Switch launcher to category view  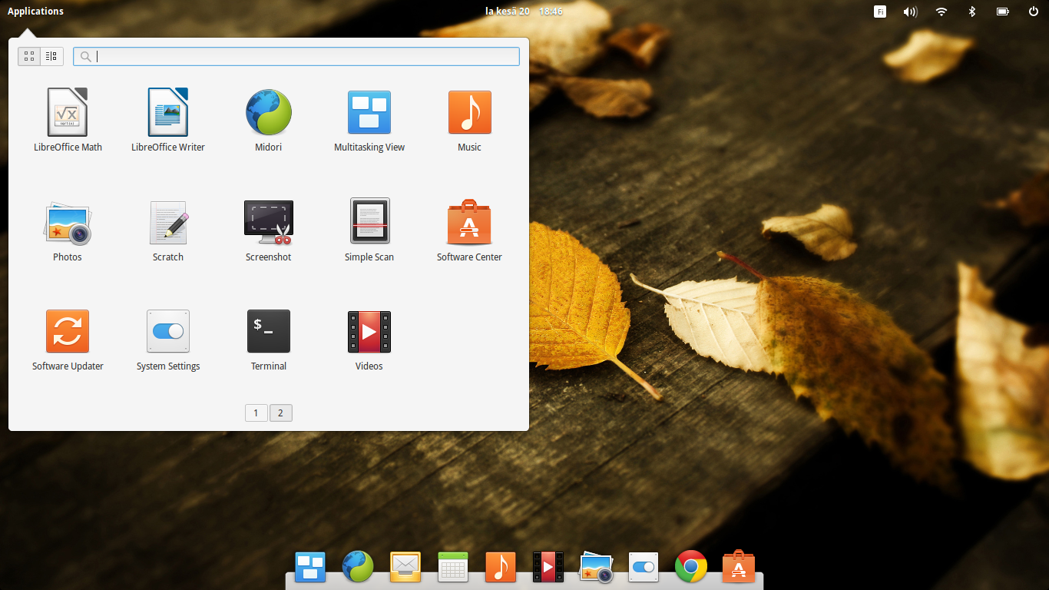pos(51,56)
